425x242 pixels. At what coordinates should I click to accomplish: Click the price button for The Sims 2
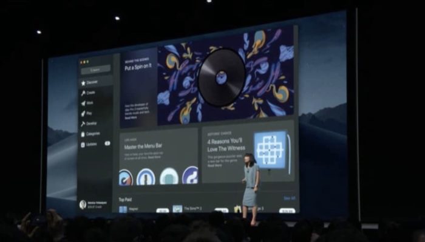point(222,210)
